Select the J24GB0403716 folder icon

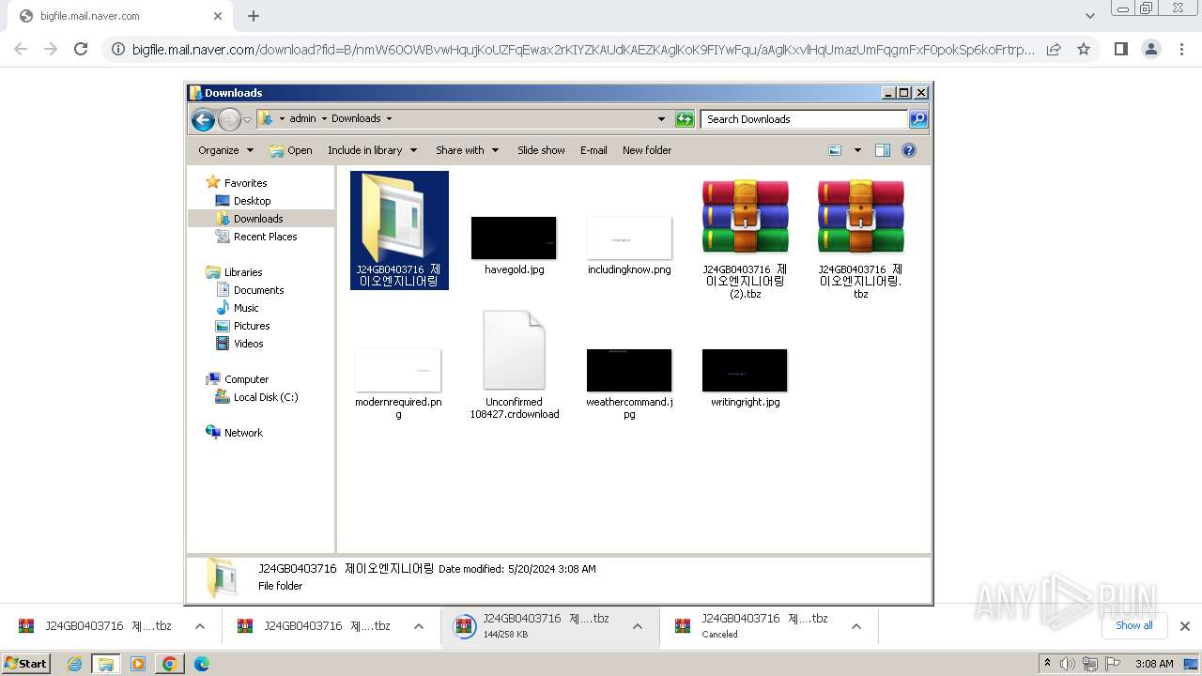coord(399,218)
